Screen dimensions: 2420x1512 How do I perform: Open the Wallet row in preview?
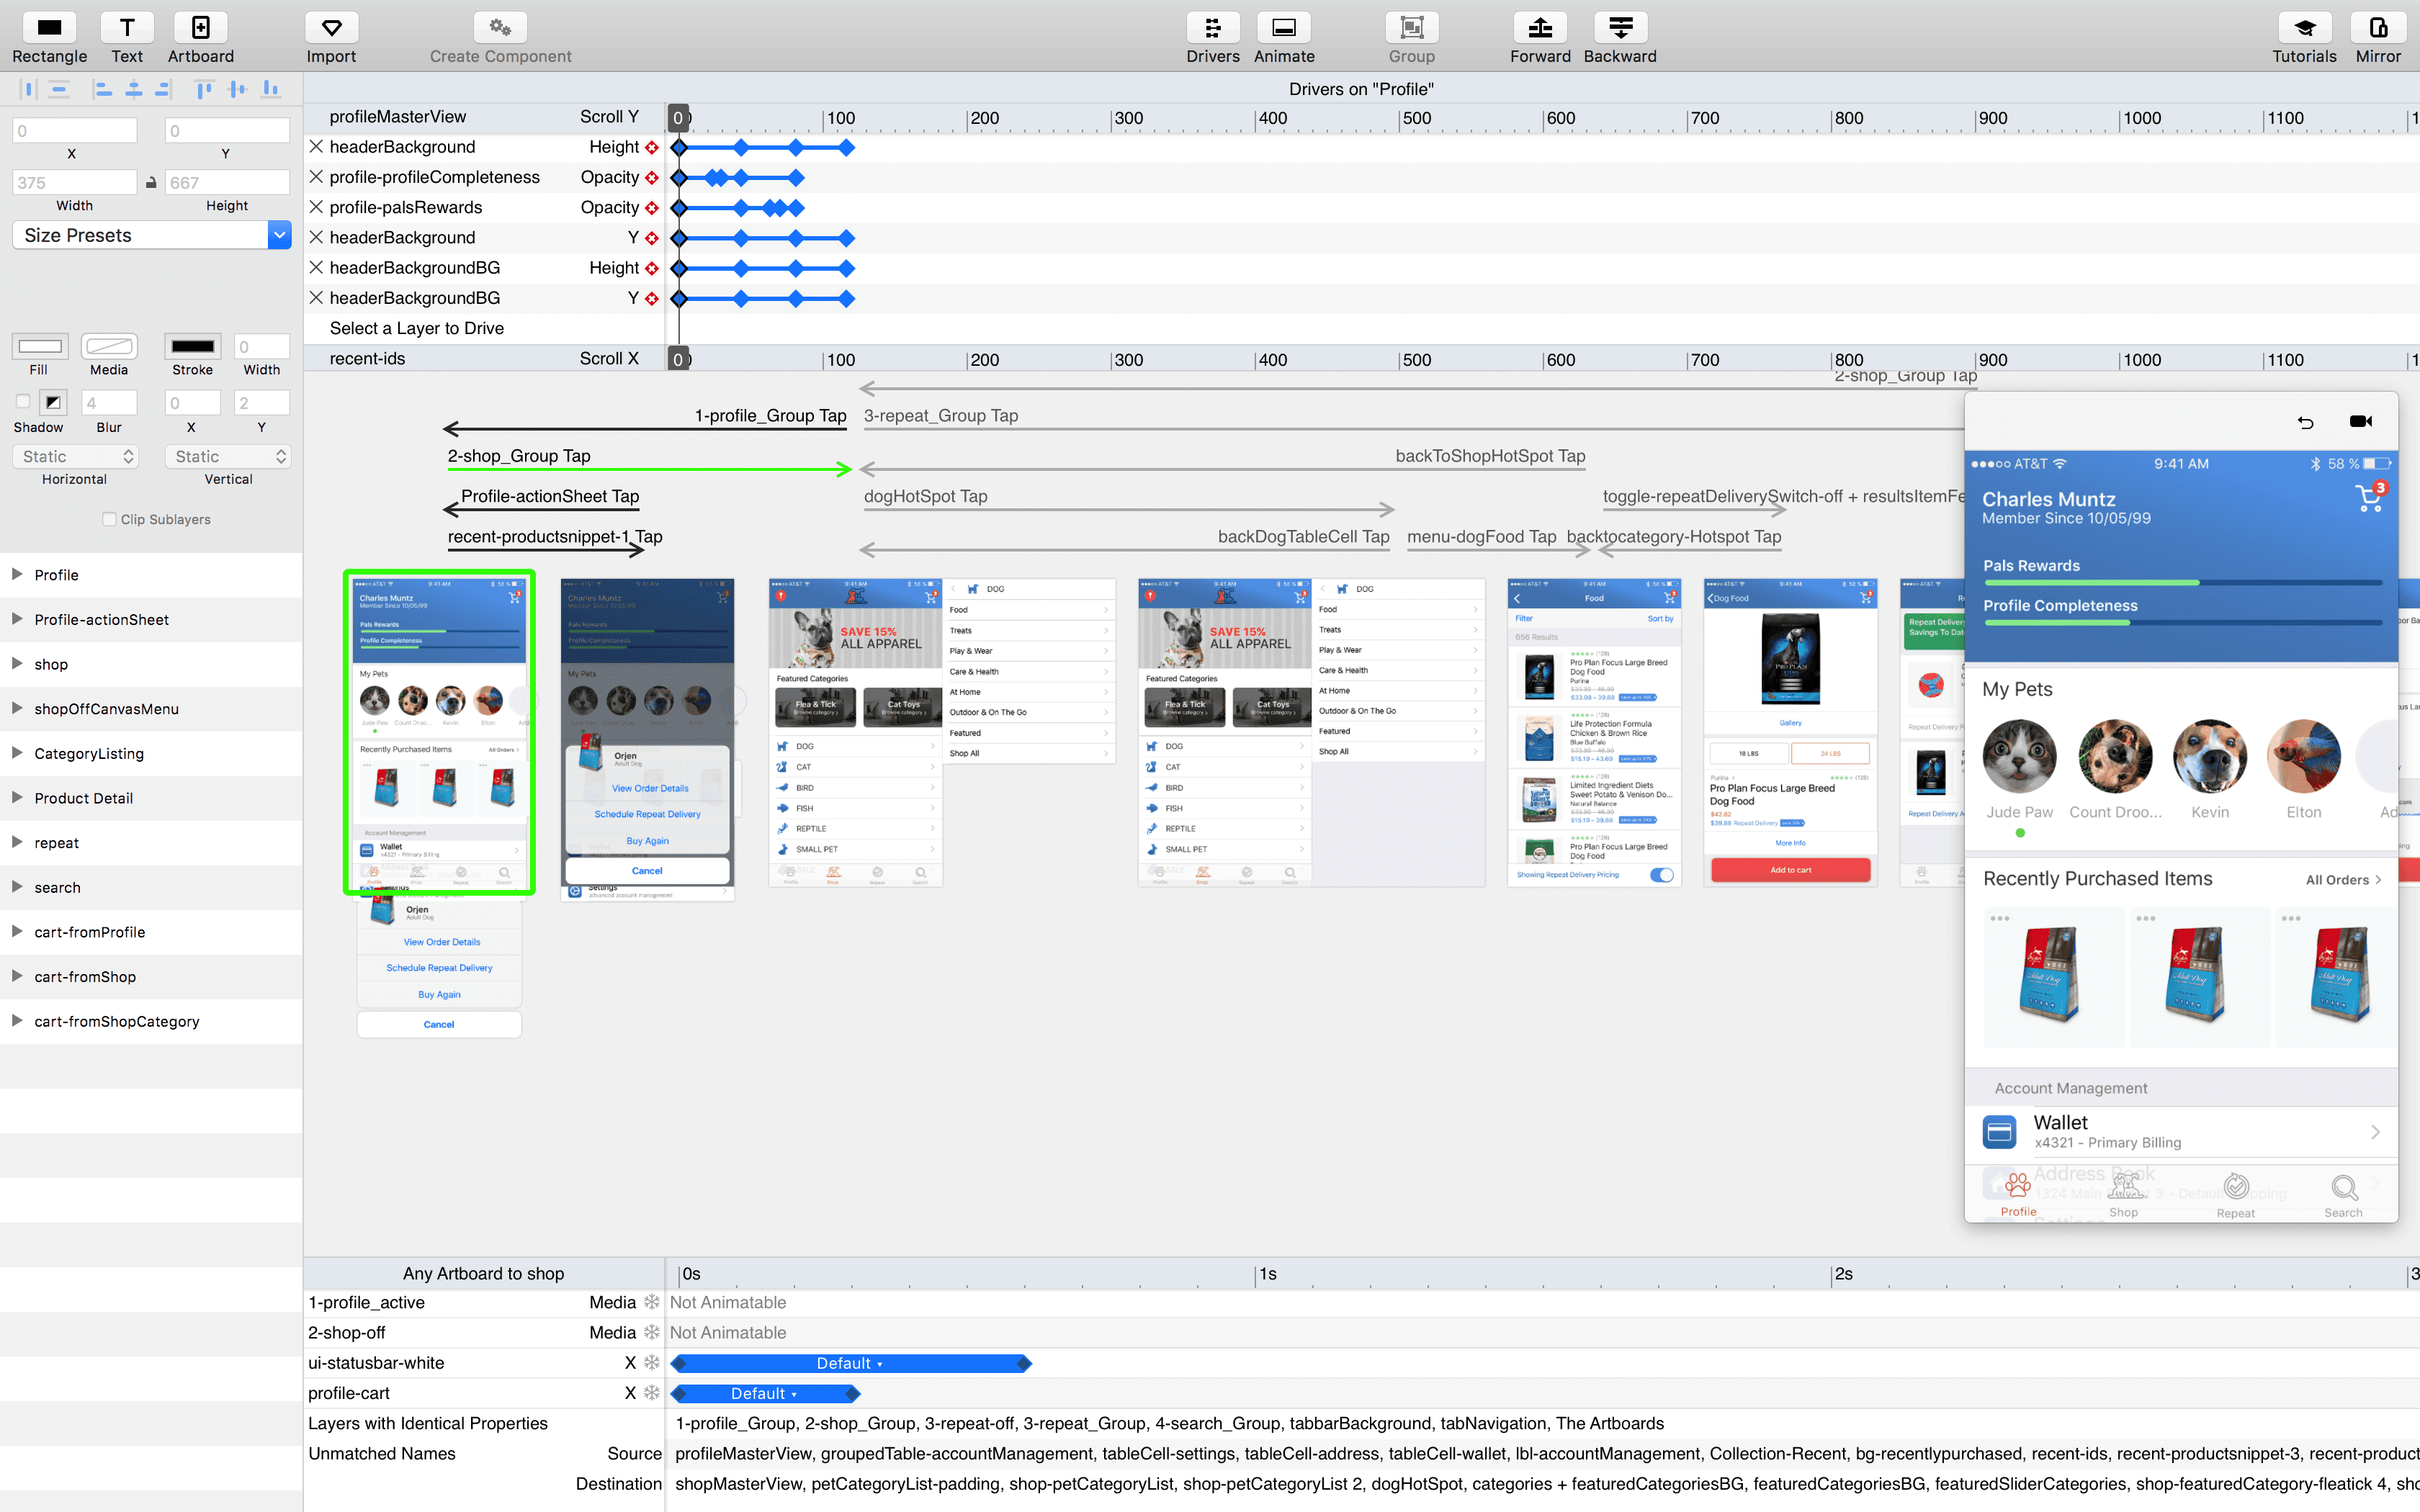2181,1132
